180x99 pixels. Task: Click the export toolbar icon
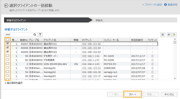[174, 34]
